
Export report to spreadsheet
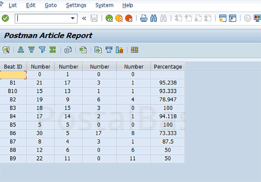(x=83, y=50)
